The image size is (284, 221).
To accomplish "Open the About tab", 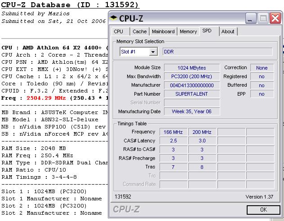I will click(228, 31).
